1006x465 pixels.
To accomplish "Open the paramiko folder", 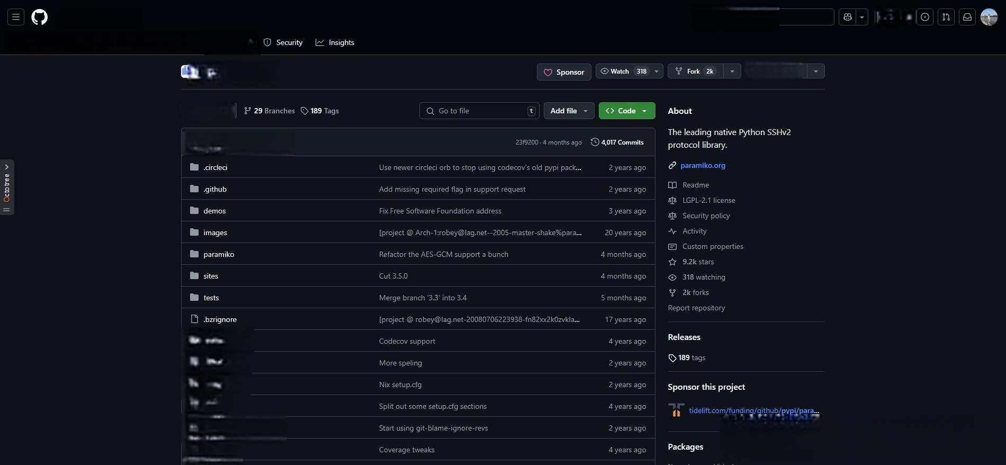I will click(219, 254).
